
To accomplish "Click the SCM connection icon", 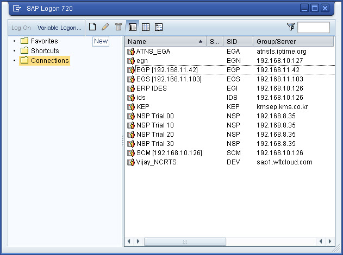I will 131,153.
